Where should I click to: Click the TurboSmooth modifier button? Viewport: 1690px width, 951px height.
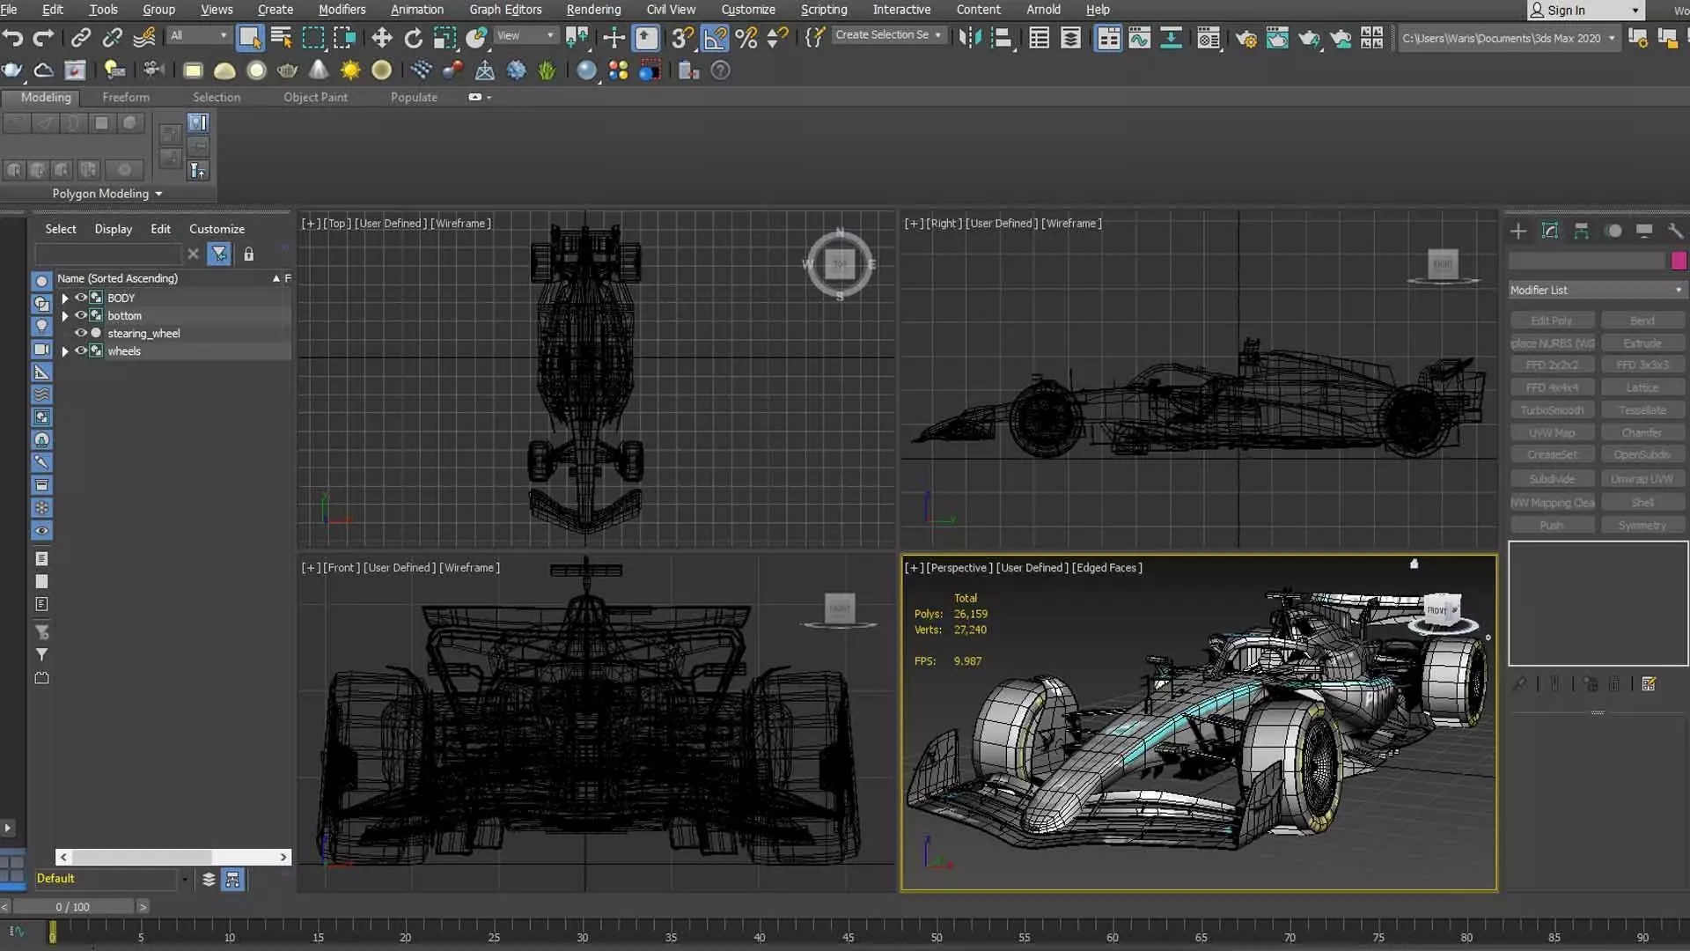1552,410
